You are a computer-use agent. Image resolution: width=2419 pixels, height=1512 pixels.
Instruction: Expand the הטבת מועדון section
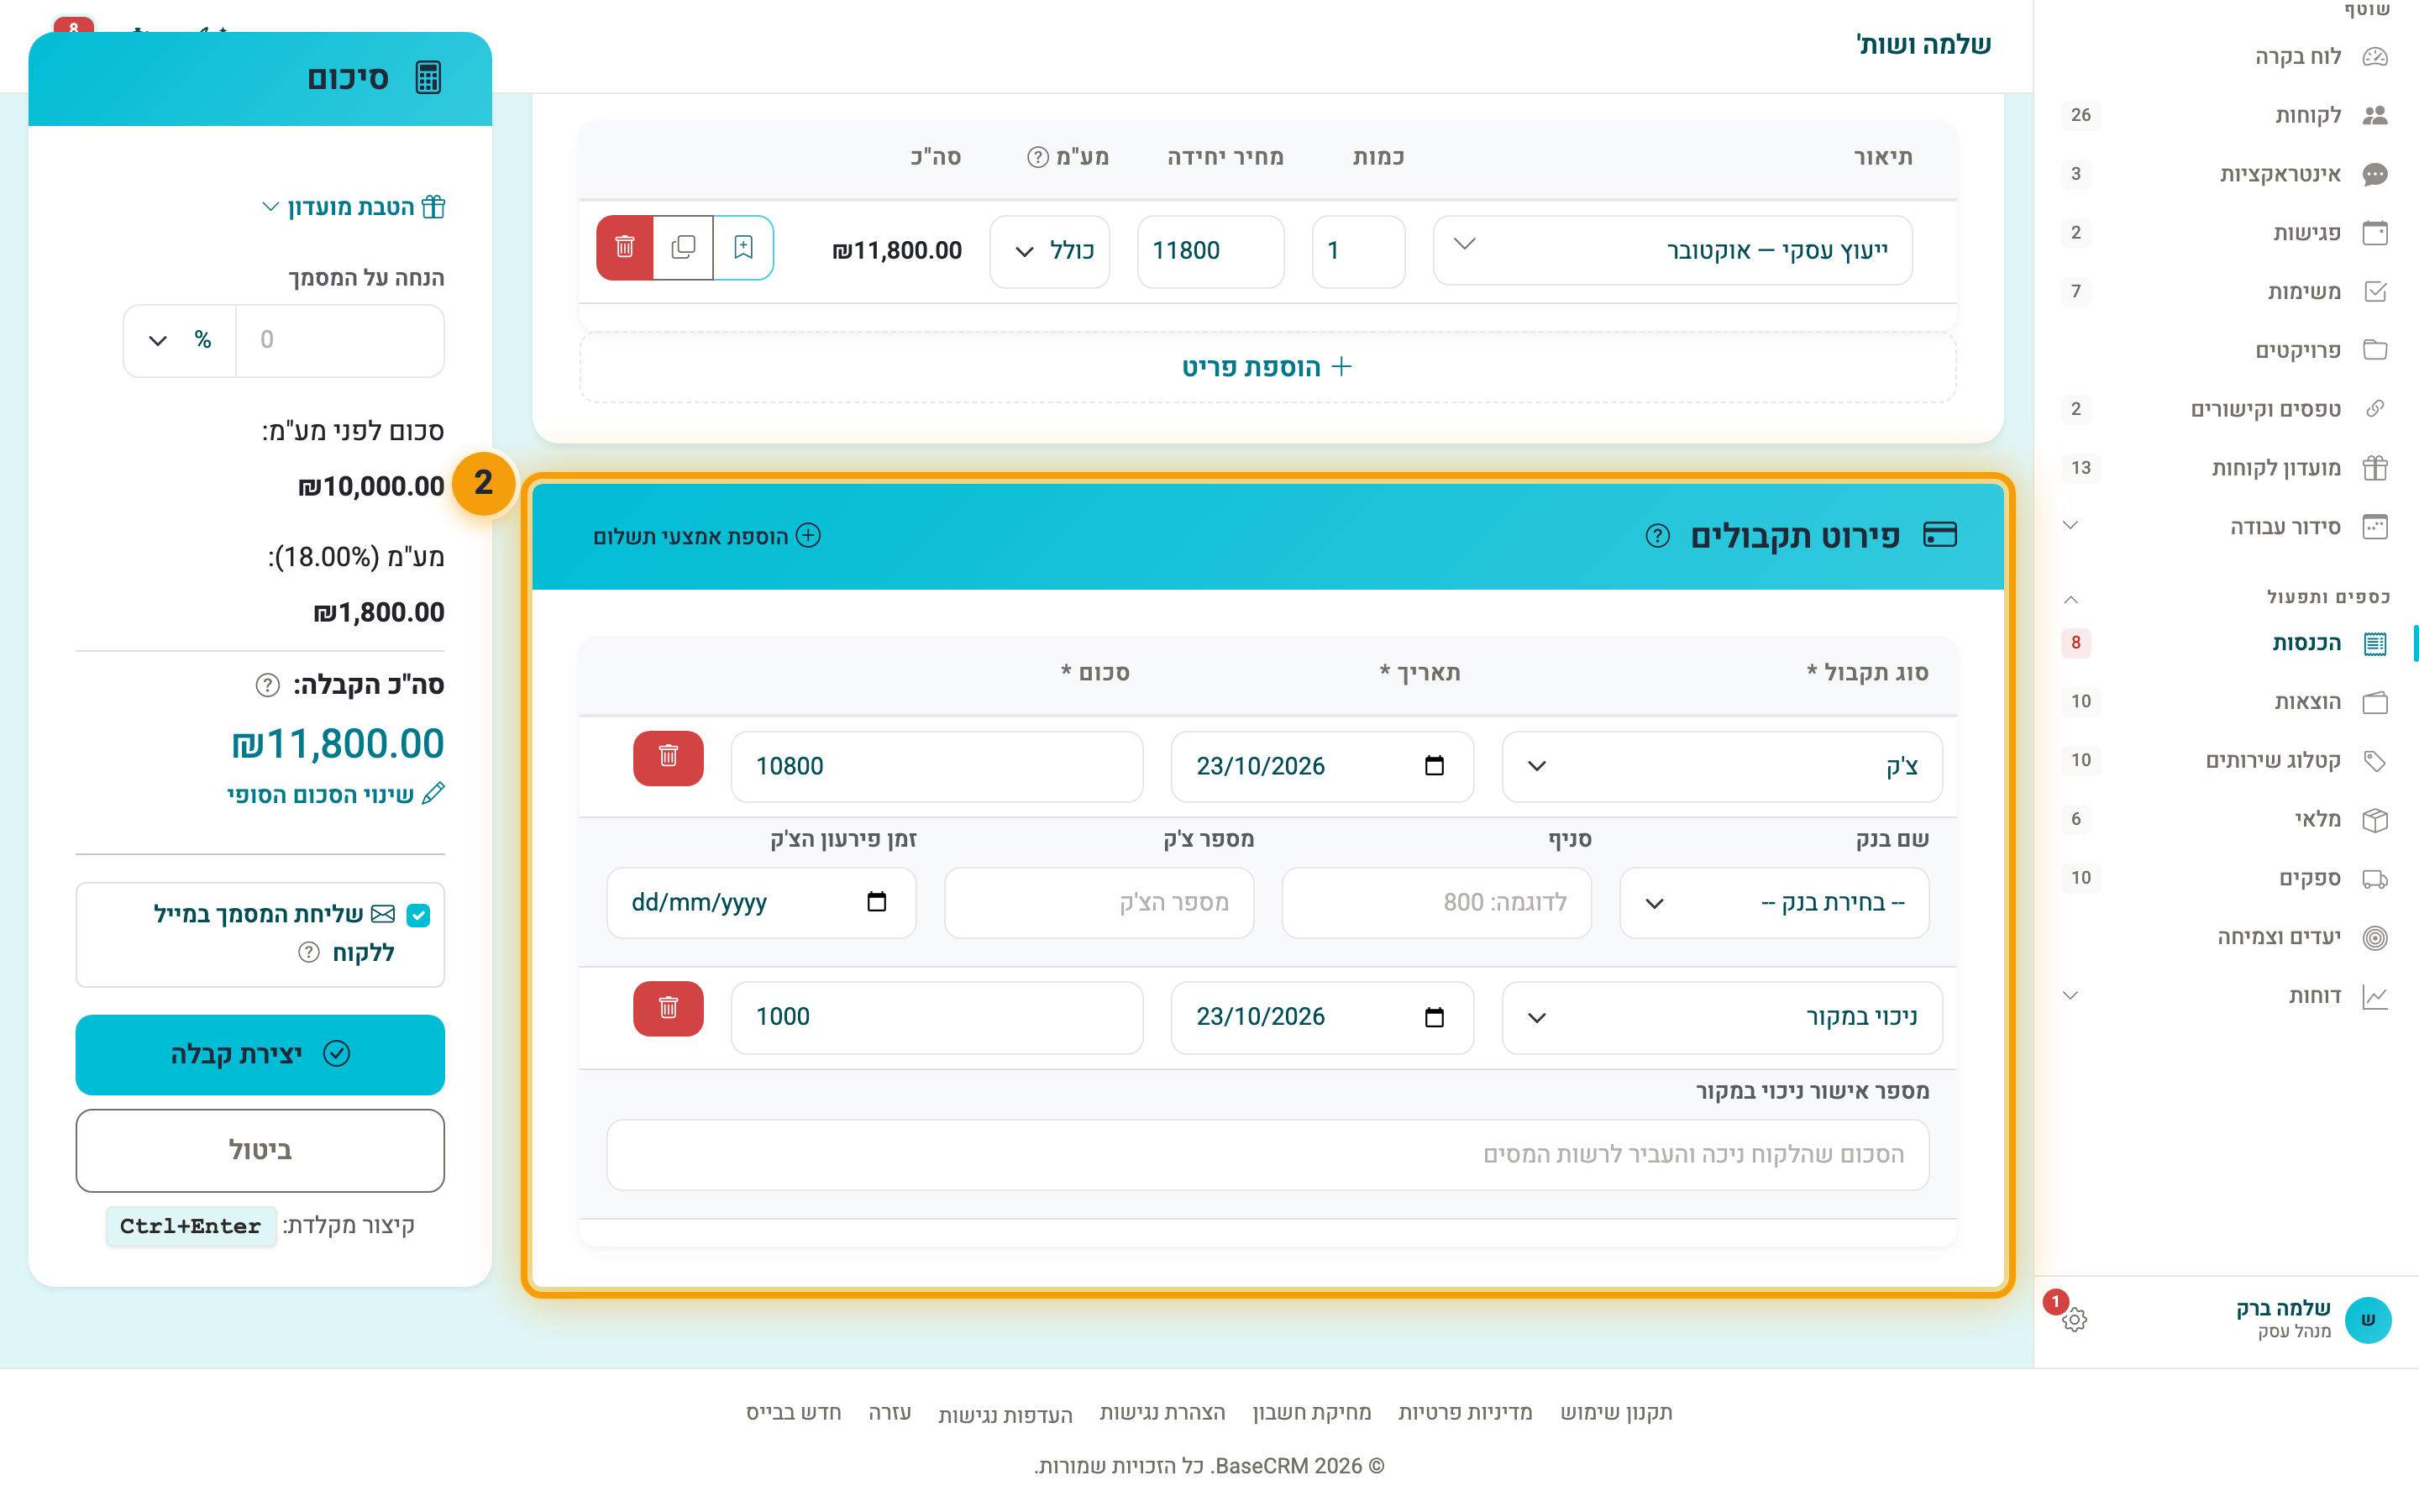(x=353, y=207)
